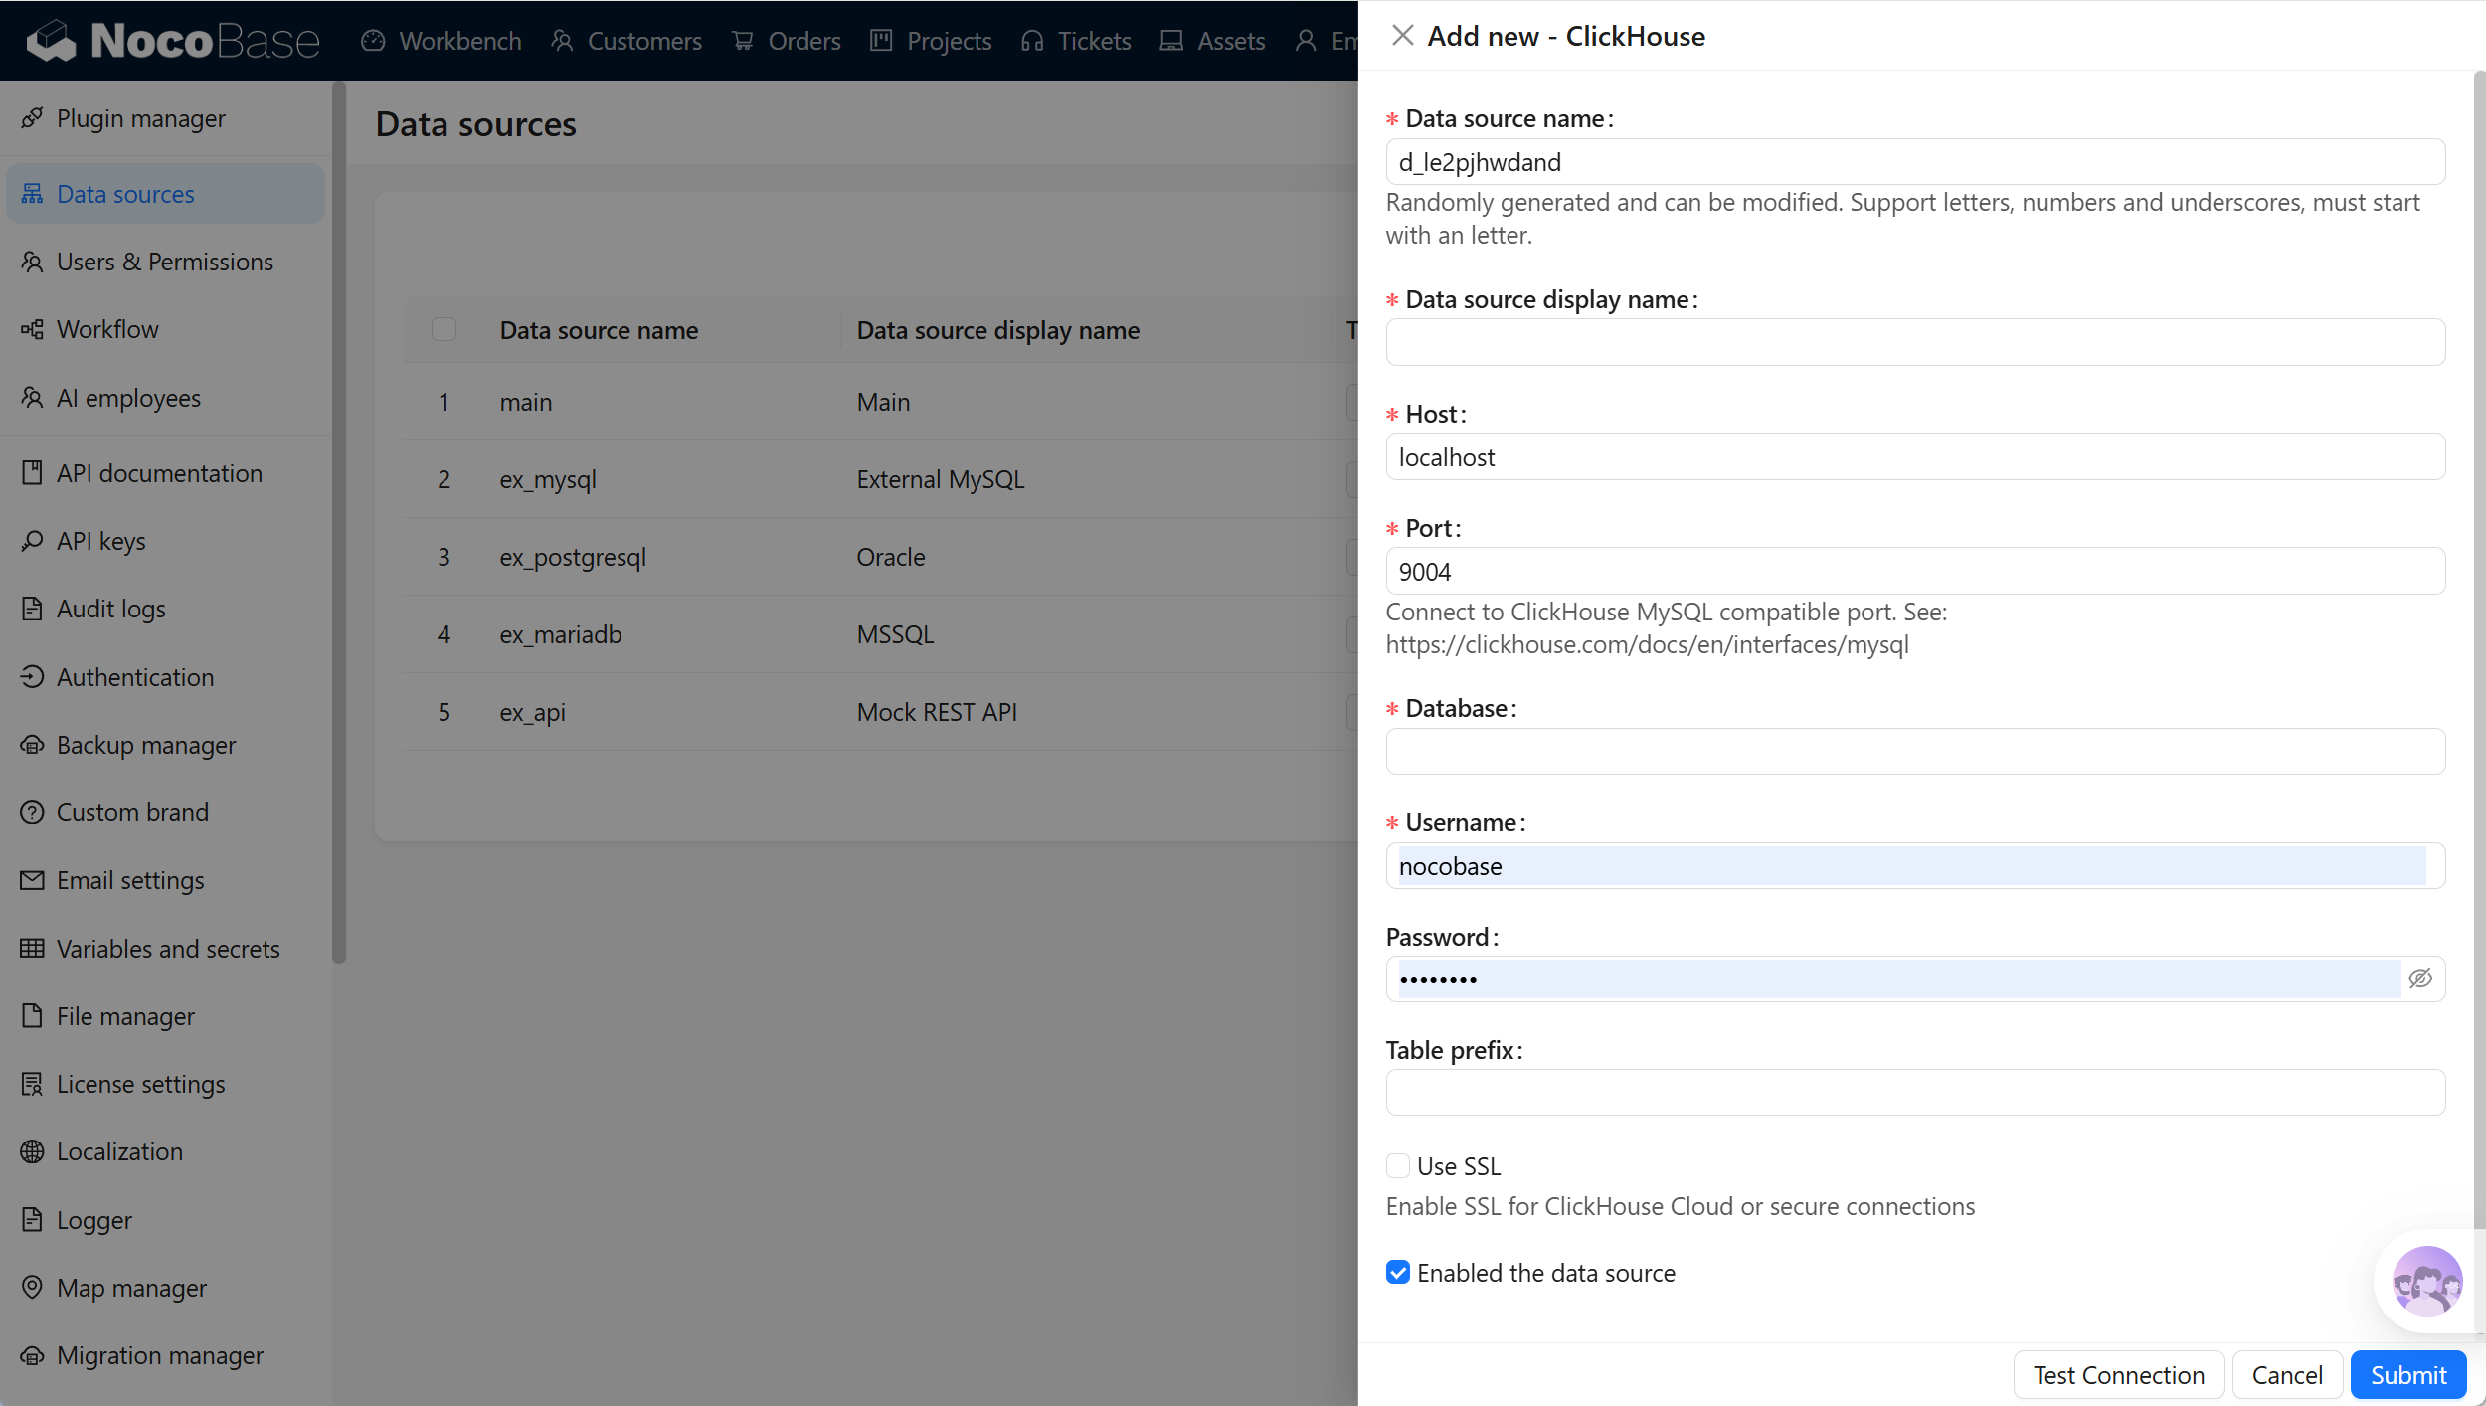Open the Orders top menu
Image resolution: width=2486 pixels, height=1406 pixels.
click(x=786, y=41)
